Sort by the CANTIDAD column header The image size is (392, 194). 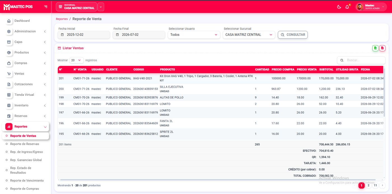coord(262,70)
